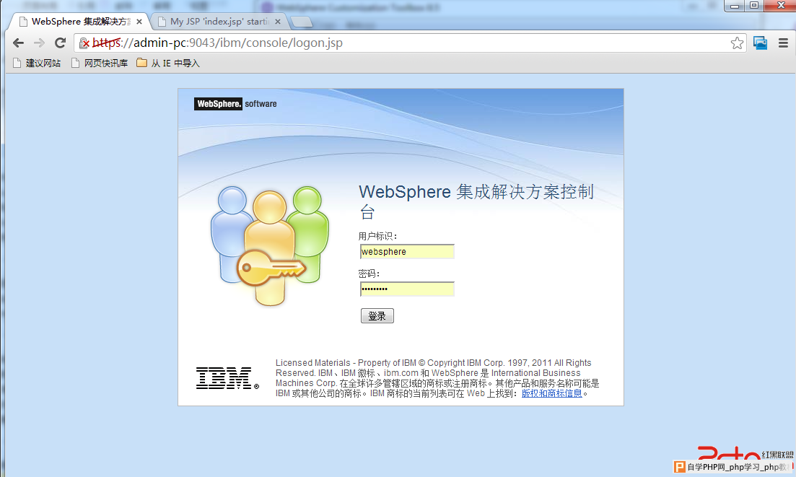Click the insecure HTTPS lock icon
The image size is (796, 477).
84,43
